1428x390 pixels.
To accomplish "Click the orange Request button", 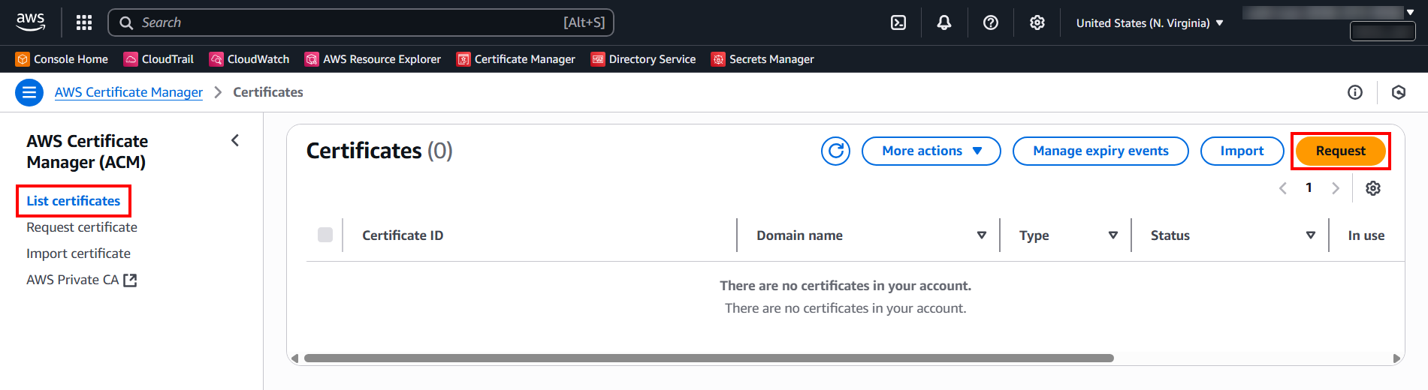I will [x=1341, y=151].
